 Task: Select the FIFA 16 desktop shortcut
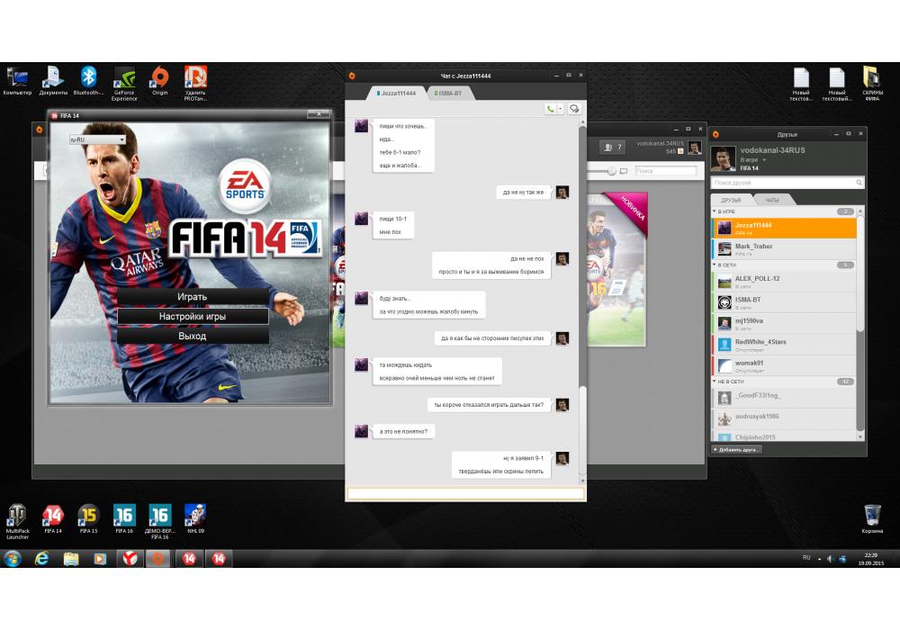[x=124, y=518]
